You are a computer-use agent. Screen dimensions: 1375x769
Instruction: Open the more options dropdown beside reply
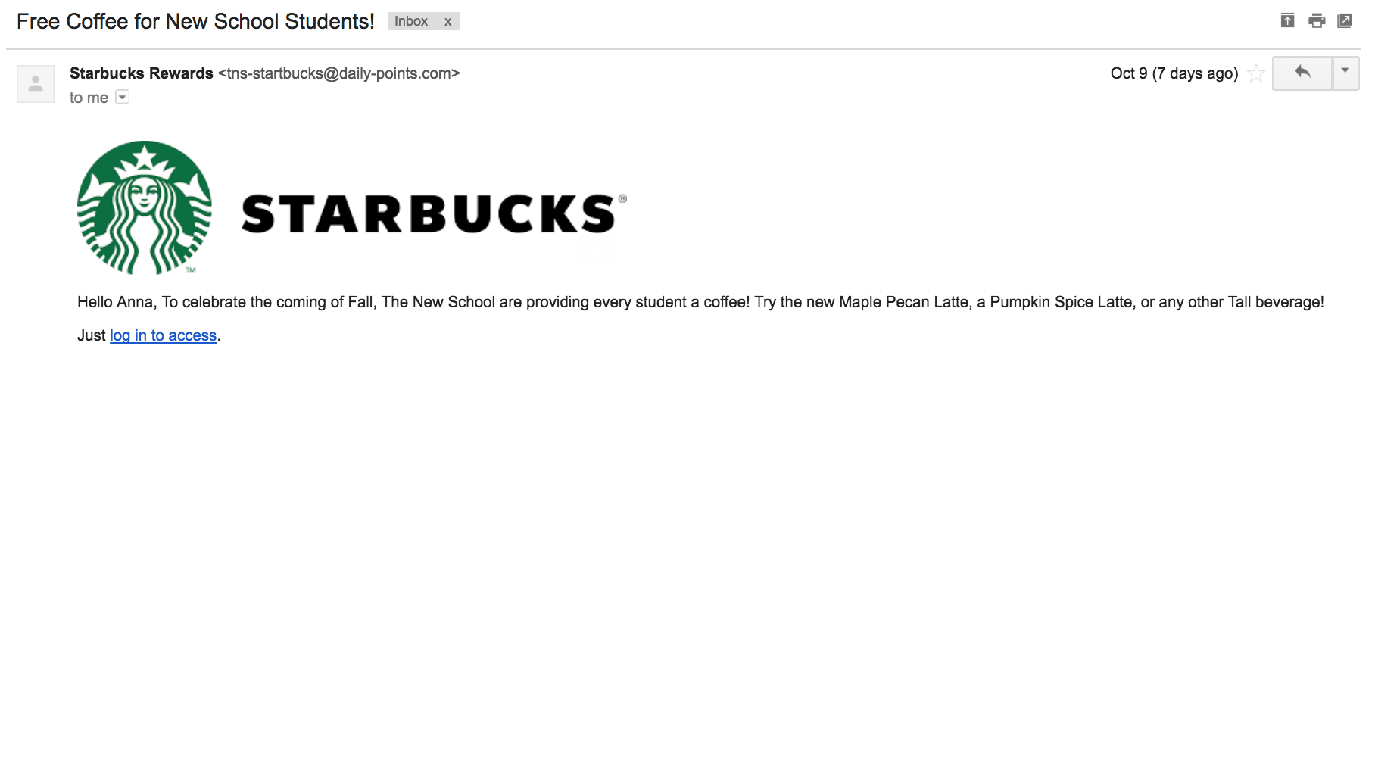[1345, 73]
